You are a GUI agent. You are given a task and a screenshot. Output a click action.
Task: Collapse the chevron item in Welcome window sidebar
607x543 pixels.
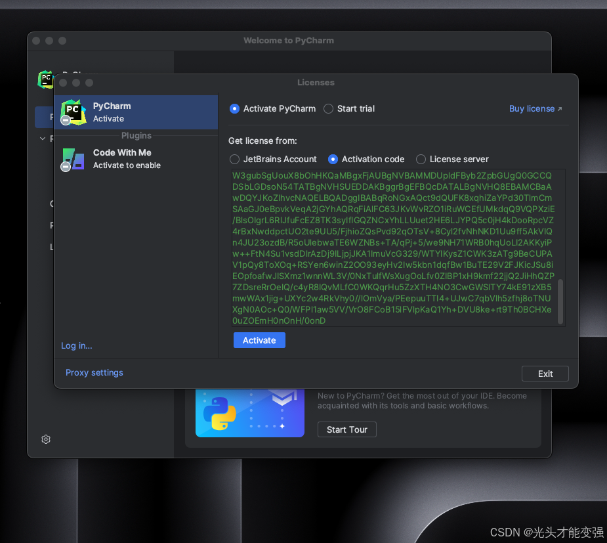point(43,139)
